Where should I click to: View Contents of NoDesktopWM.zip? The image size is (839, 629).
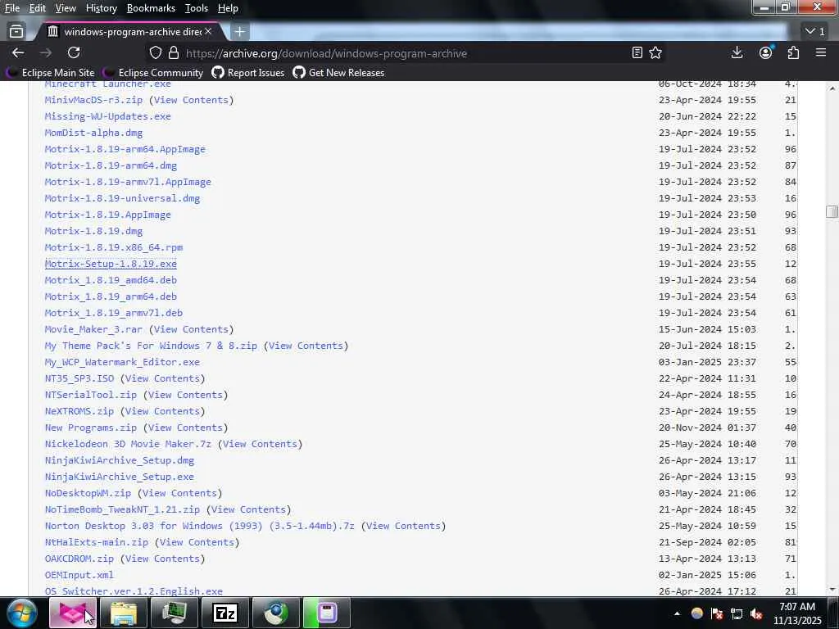click(x=179, y=493)
